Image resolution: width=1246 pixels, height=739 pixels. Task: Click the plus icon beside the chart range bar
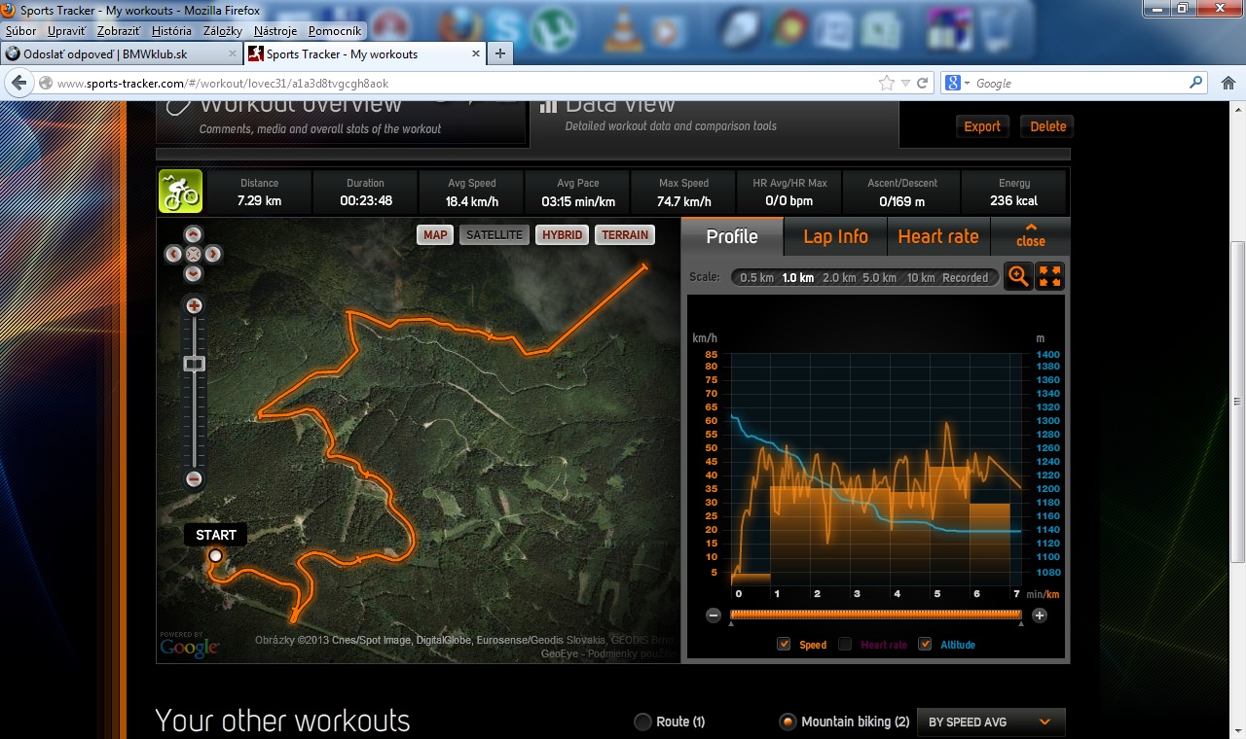1039,615
